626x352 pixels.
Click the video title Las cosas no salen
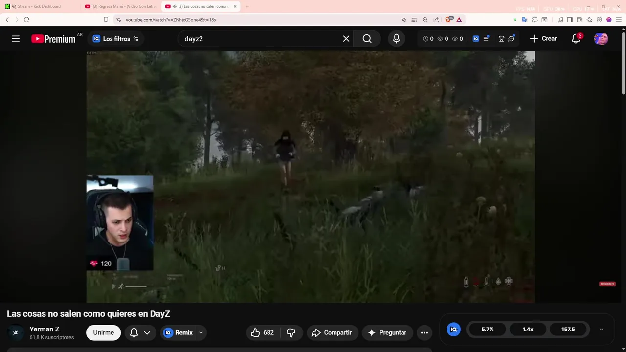89,314
